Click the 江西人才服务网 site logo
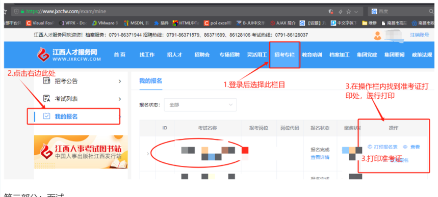This screenshot has height=197, width=438. [69, 54]
